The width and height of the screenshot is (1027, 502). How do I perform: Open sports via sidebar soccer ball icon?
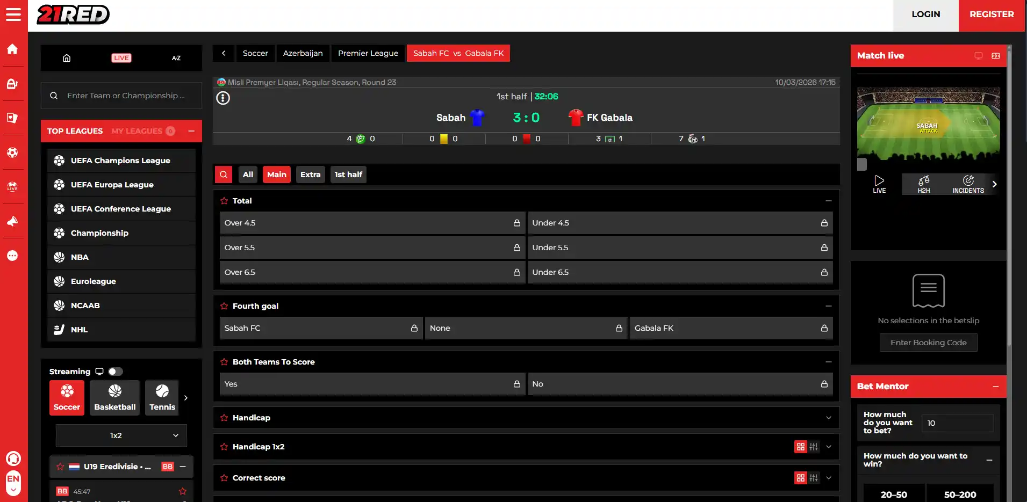12,152
